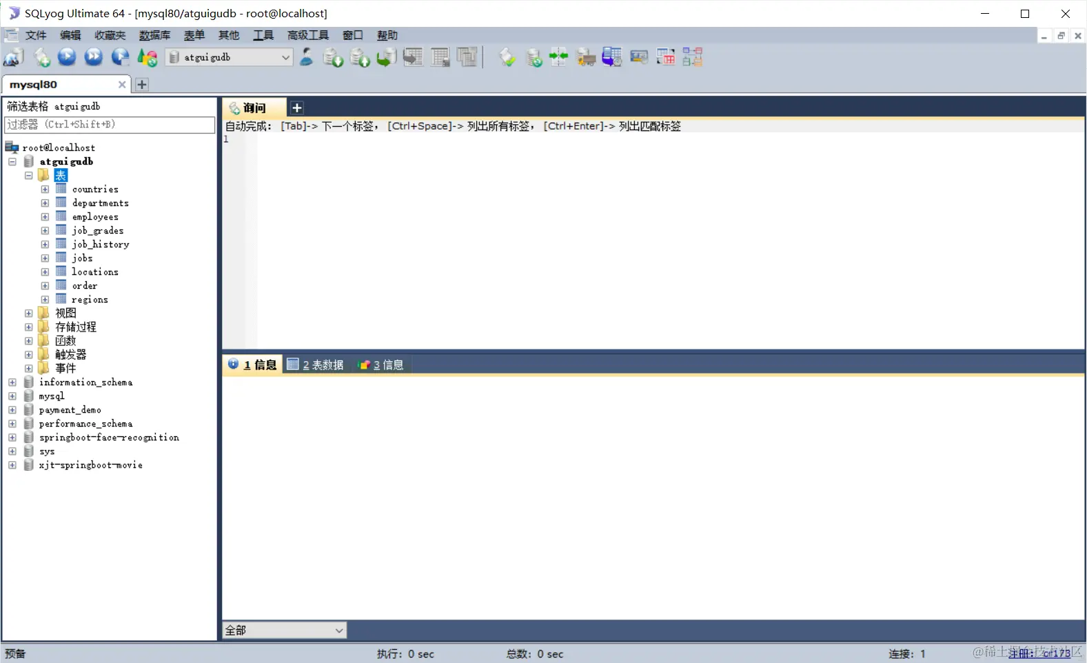Image resolution: width=1087 pixels, height=663 pixels.
Task: Click the database icon with curved green arrow
Action: 386,57
